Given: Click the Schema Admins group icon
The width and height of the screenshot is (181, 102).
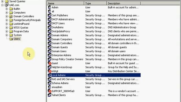Looking at the screenshot, I should click(x=49, y=83).
